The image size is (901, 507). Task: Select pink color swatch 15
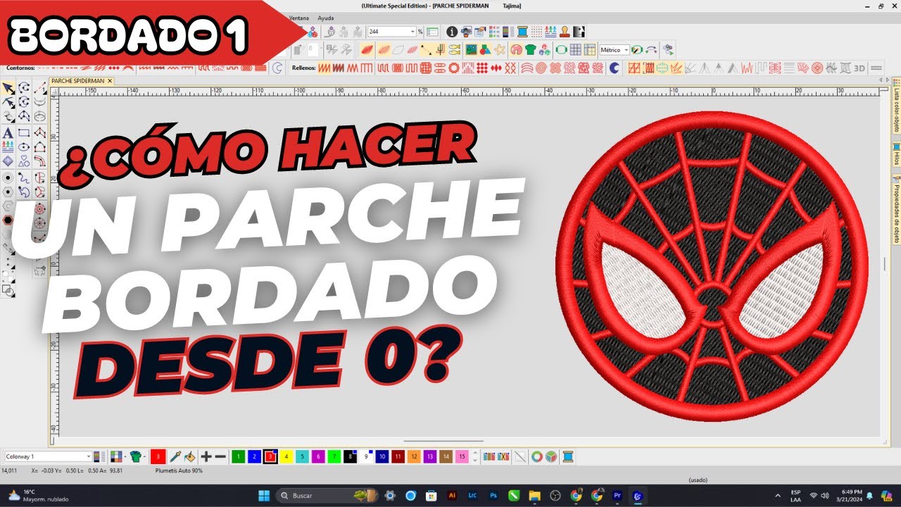[462, 457]
